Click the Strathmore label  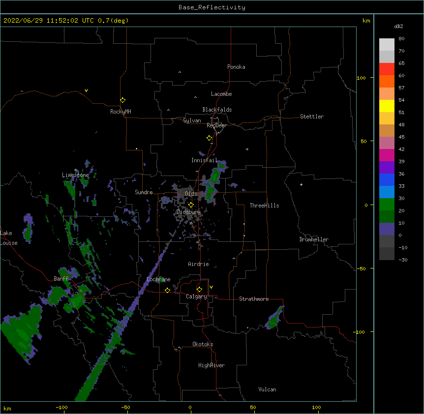(254, 299)
